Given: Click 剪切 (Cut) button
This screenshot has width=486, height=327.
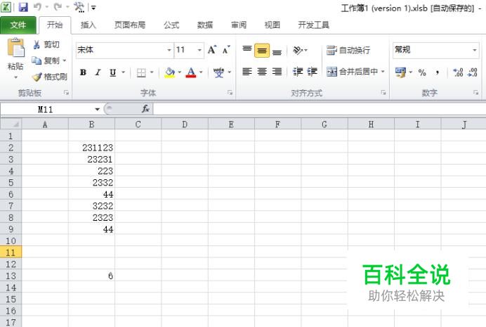Looking at the screenshot, I should 46,45.
